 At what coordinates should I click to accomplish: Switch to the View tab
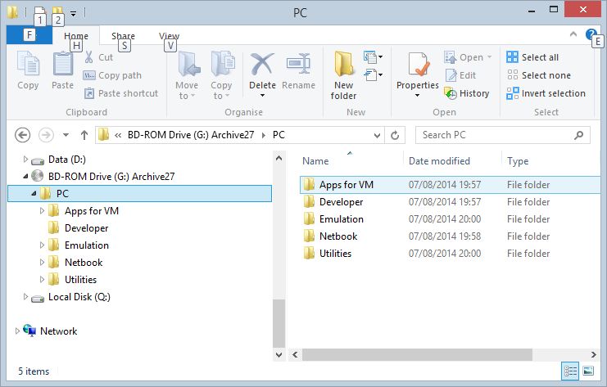pyautogui.click(x=170, y=35)
